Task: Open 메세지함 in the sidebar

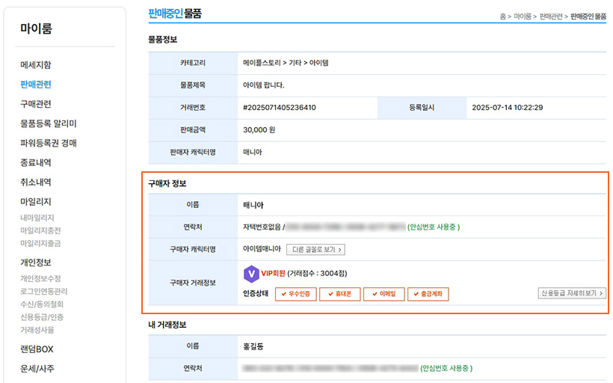Action: point(36,65)
